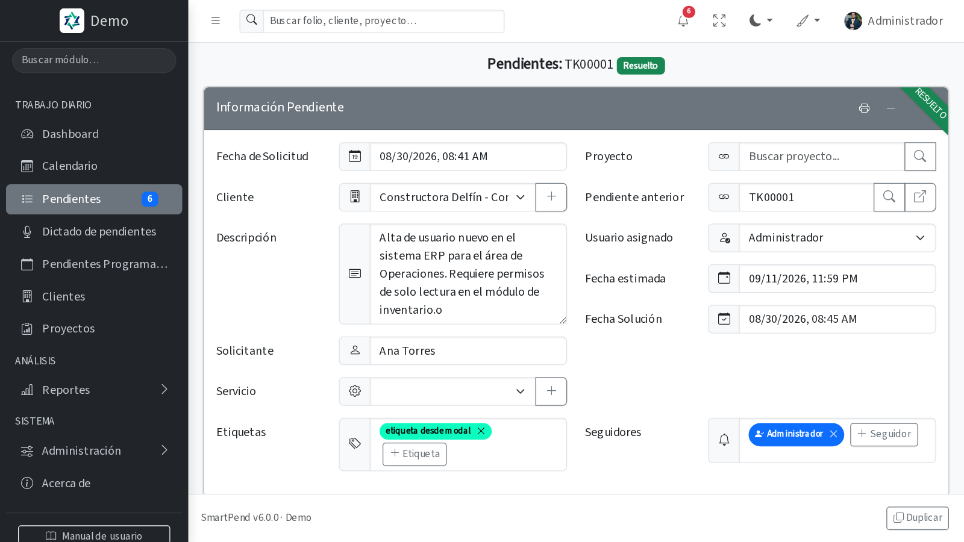Screen dimensions: 964x542
Task: Focus the global search field
Action: [384, 21]
